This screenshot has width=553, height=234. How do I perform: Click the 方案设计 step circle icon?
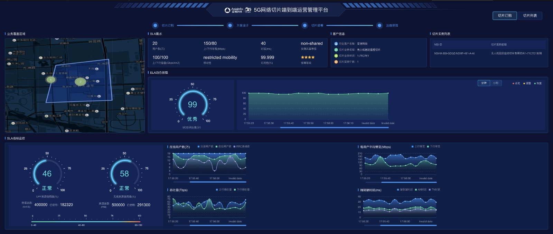point(230,26)
